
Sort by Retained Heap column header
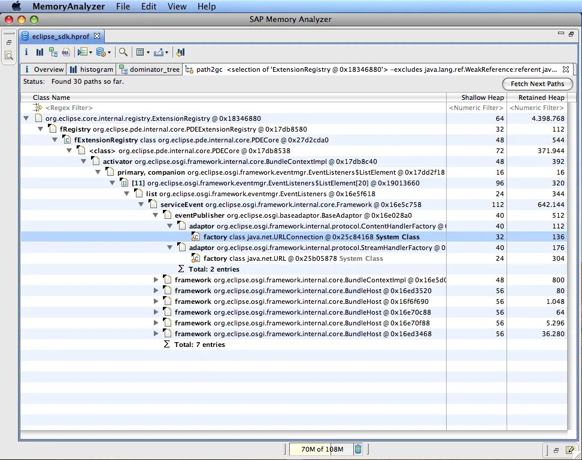(536, 98)
